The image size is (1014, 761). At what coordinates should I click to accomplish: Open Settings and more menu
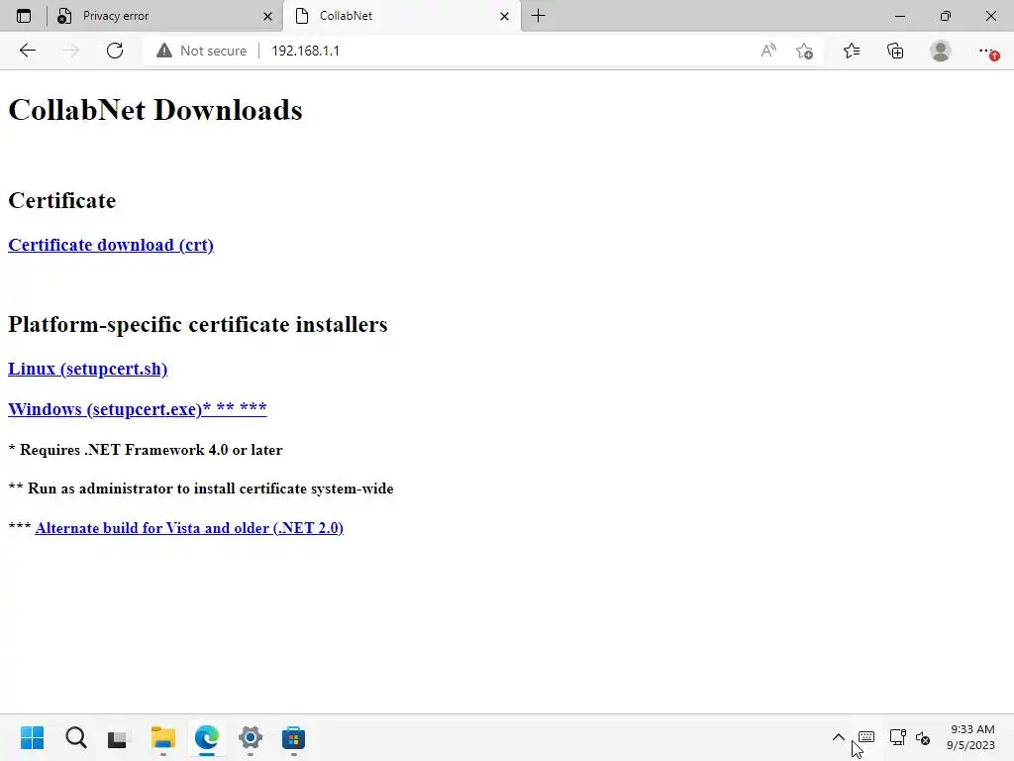point(987,52)
